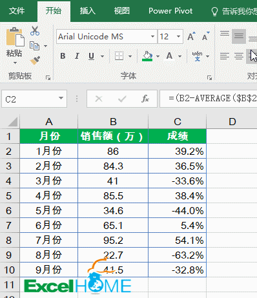Open the 文件 tab
257x298 pixels.
pos(17,11)
